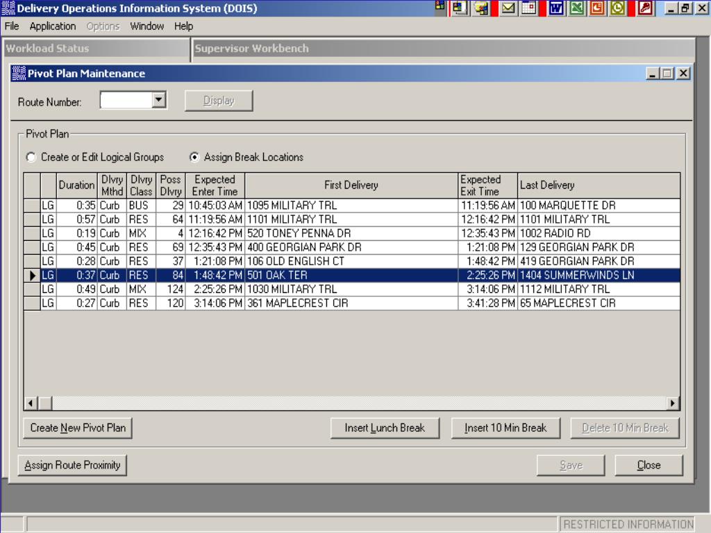Click the Office shortcut bar control icon
The width and height of the screenshot is (711, 533).
point(440,6)
